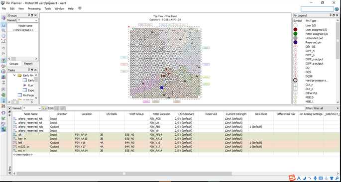Open the Named dropdown in Groups panel
This screenshot has height=182, width=341.
pos(36,20)
